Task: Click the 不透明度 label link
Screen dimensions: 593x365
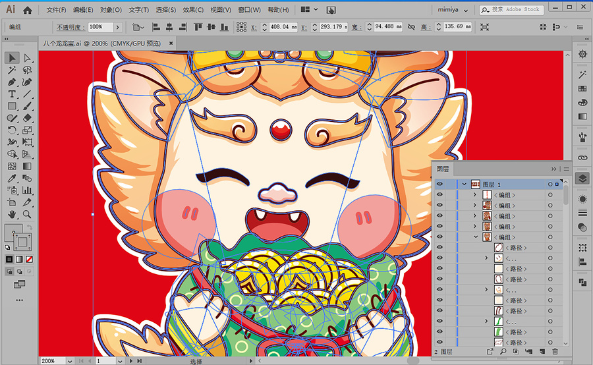Action: click(71, 27)
